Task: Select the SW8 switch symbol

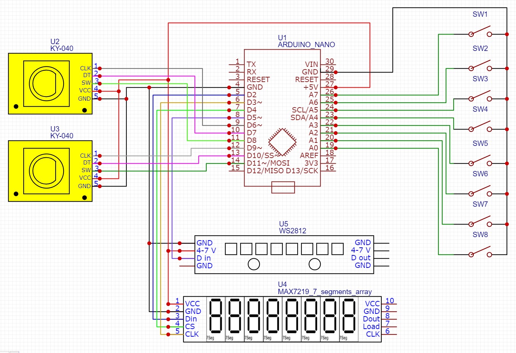Action: pyautogui.click(x=480, y=252)
